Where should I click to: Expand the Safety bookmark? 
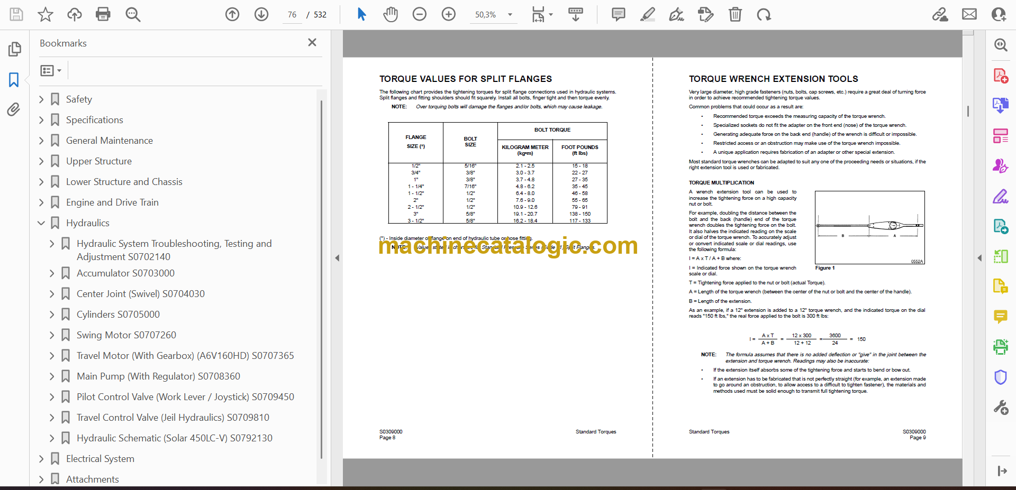[41, 99]
